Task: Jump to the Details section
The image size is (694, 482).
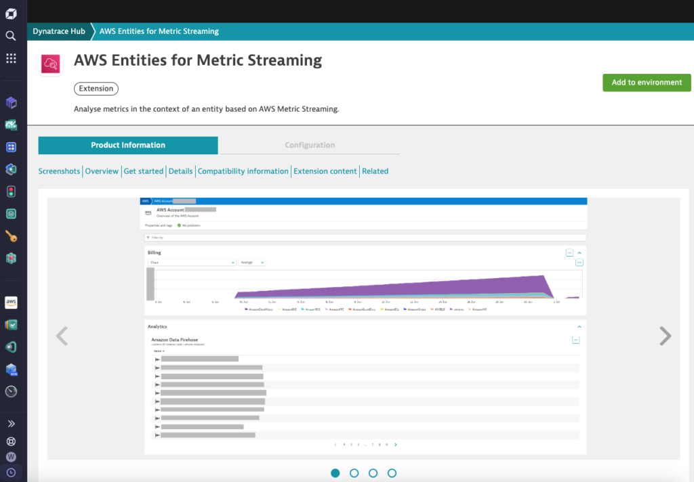Action: point(180,171)
